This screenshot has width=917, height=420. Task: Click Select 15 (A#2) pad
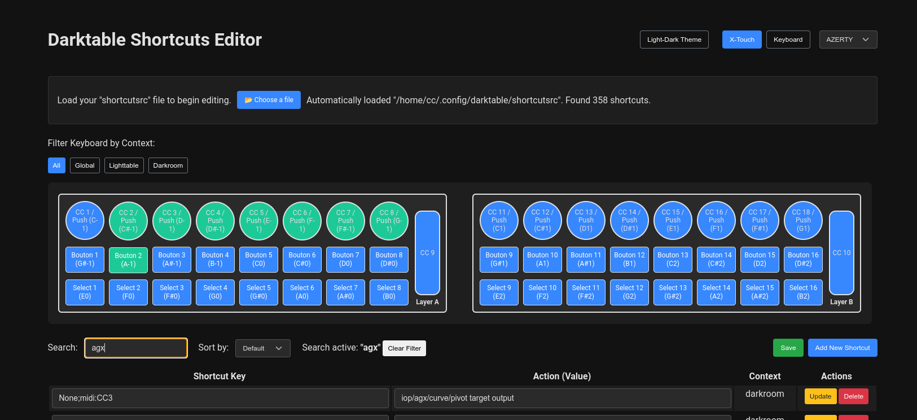click(760, 292)
